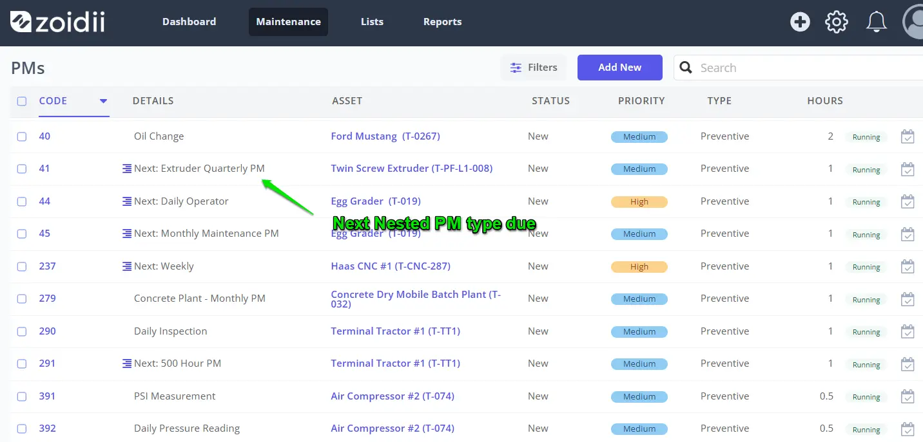Screen dimensions: 923x442
Task: Check the box for PM 290
Action: [x=22, y=331]
